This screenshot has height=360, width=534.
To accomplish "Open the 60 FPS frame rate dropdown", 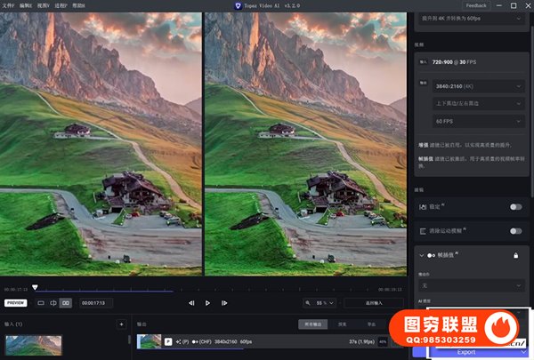I will tap(477, 120).
